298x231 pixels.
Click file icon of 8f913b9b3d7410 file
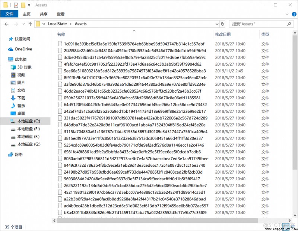[x=60, y=78]
